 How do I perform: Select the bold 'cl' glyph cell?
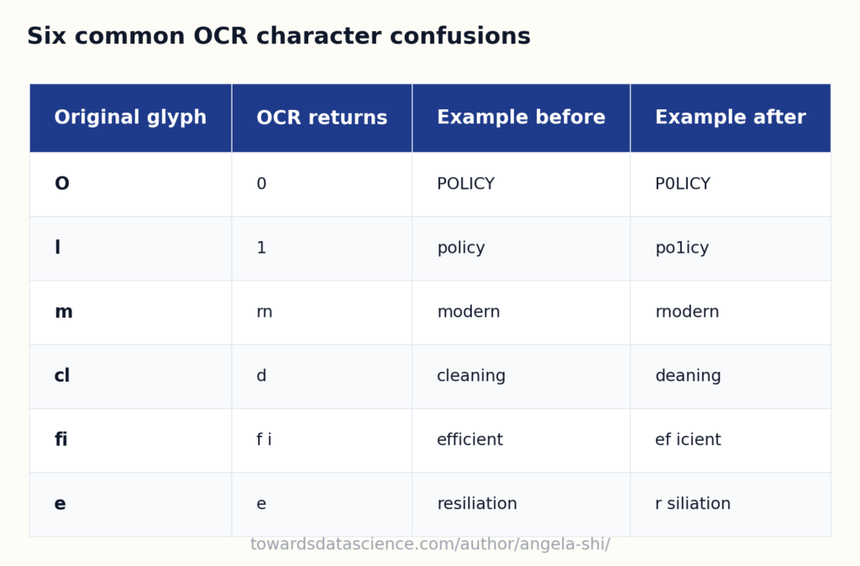coord(130,376)
